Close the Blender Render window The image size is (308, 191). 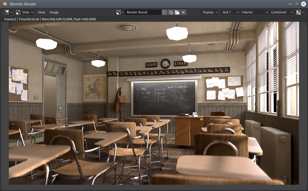pyautogui.click(x=303, y=4)
